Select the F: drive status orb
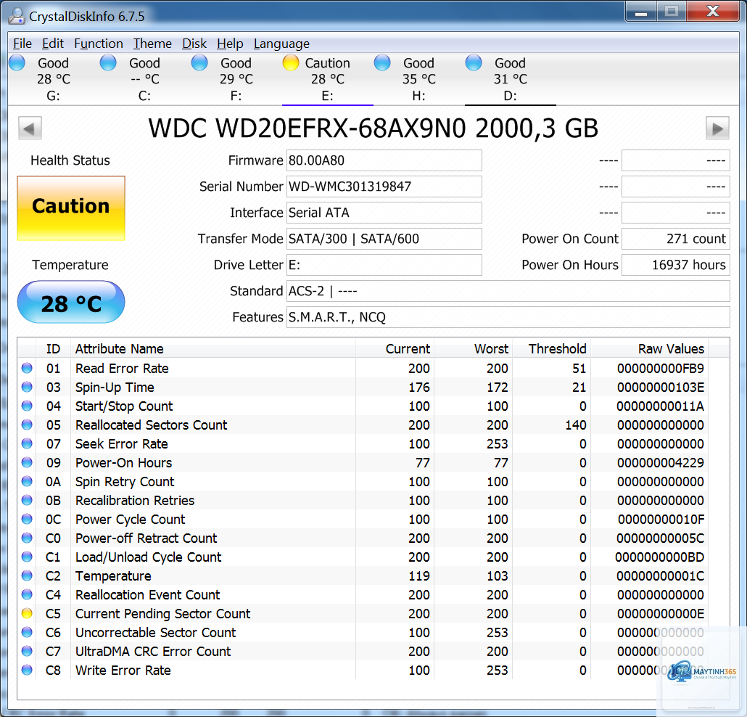Viewport: 747px width, 717px height. point(199,62)
